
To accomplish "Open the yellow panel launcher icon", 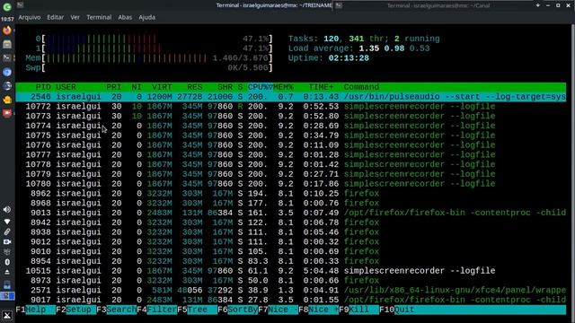I will coord(7,100).
